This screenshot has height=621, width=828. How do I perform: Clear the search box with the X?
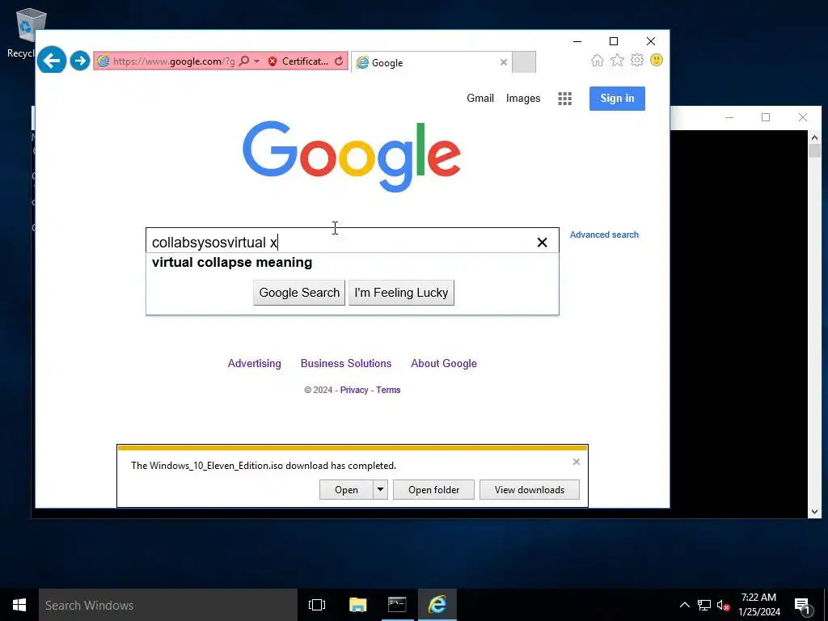542,243
